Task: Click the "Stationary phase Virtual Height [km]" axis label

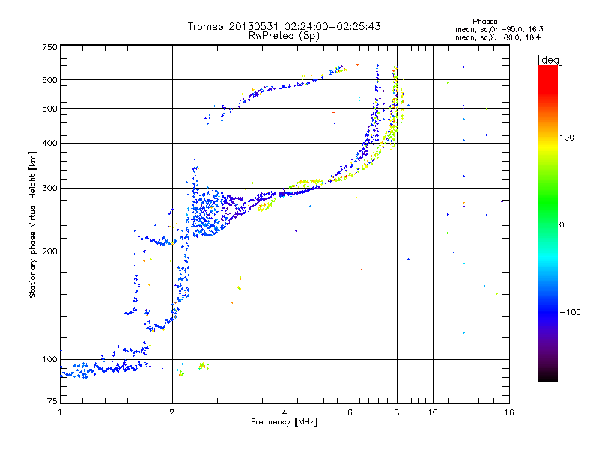Action: [33, 224]
